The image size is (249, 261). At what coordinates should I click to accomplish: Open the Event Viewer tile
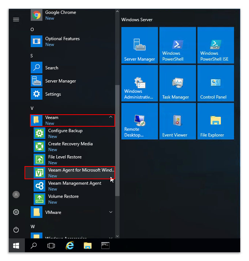(x=177, y=121)
